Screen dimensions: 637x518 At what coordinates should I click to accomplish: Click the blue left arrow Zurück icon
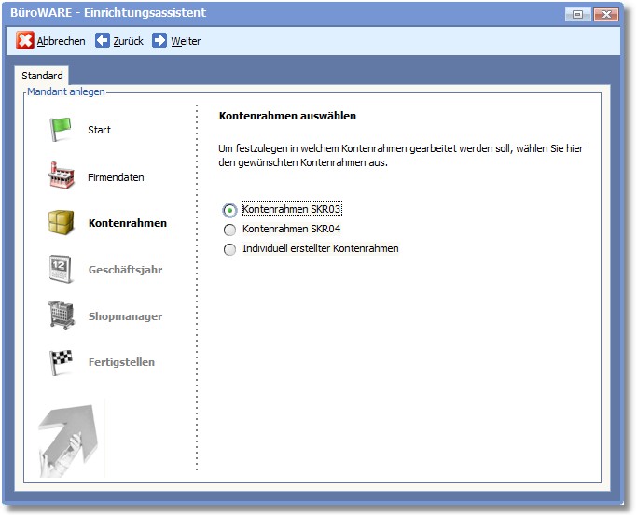(103, 41)
